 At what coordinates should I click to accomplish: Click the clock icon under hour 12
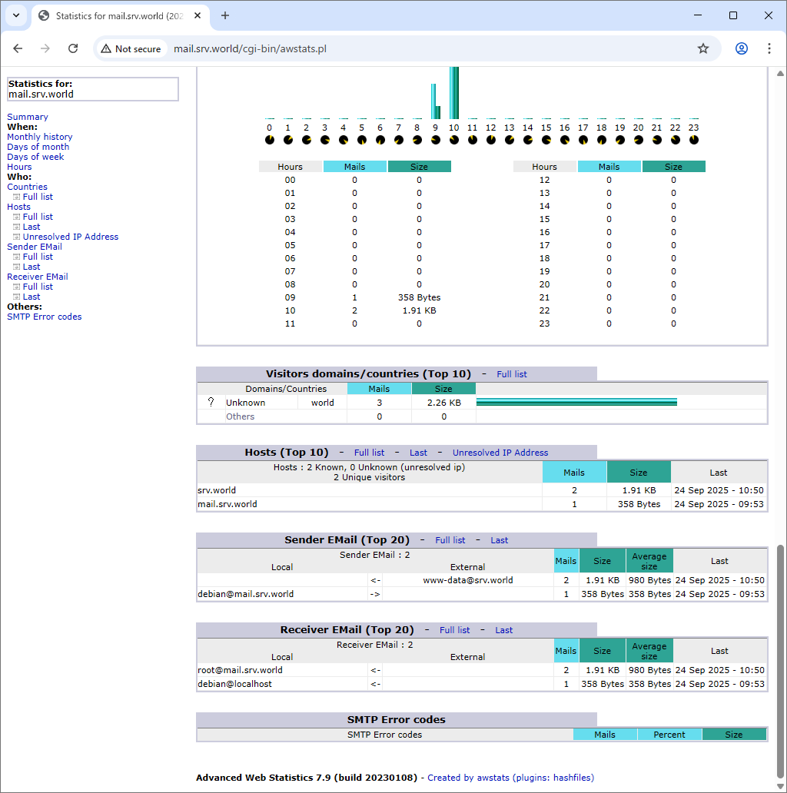point(490,140)
